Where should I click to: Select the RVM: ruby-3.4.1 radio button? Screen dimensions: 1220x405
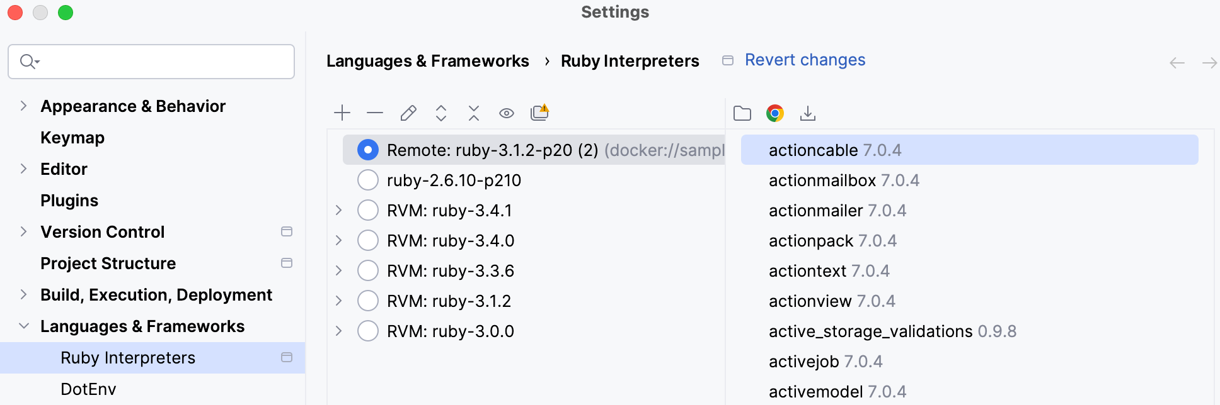tap(367, 210)
